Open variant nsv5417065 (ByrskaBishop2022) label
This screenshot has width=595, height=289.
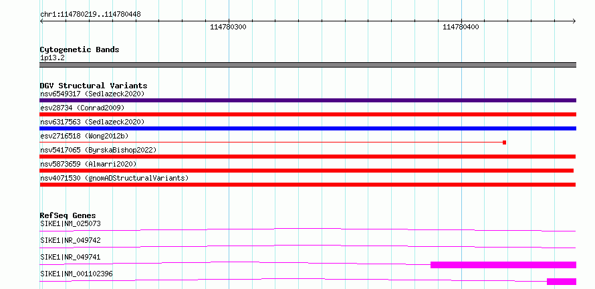[x=98, y=150]
